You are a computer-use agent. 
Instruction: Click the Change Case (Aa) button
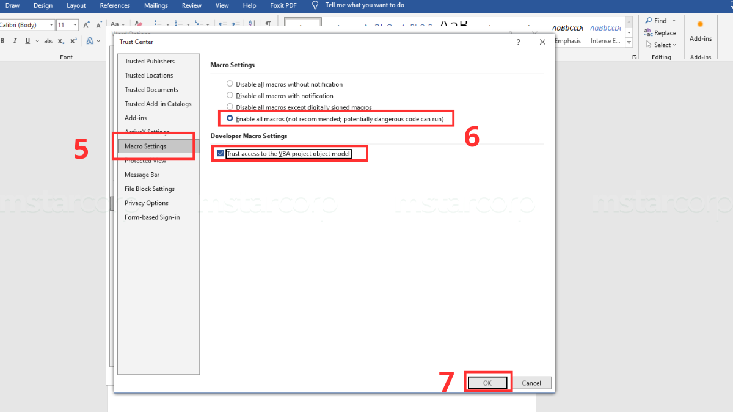114,24
